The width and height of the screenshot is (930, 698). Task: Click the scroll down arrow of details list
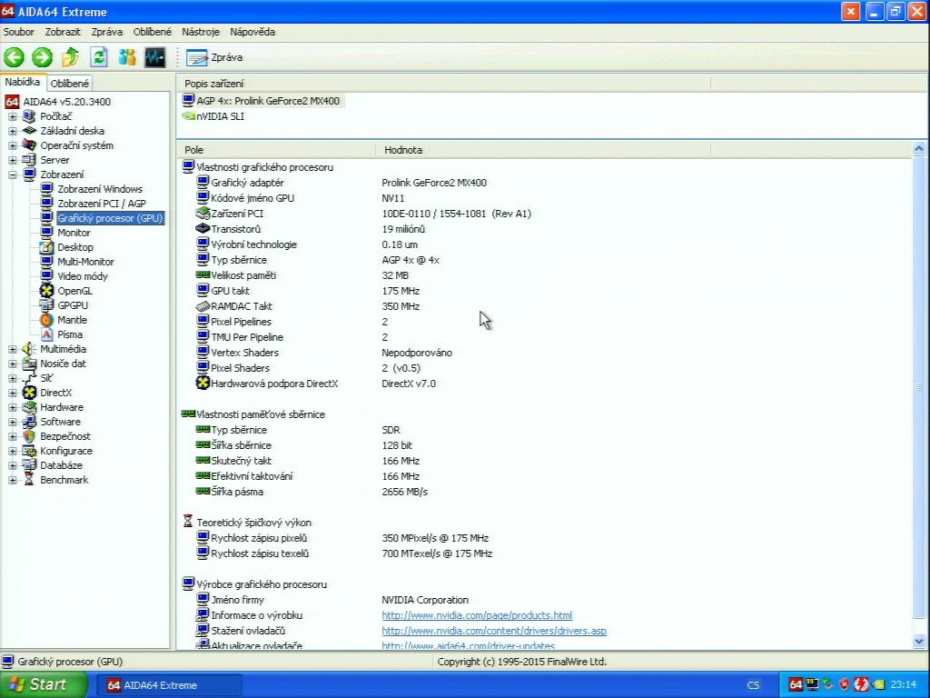pyautogui.click(x=919, y=641)
